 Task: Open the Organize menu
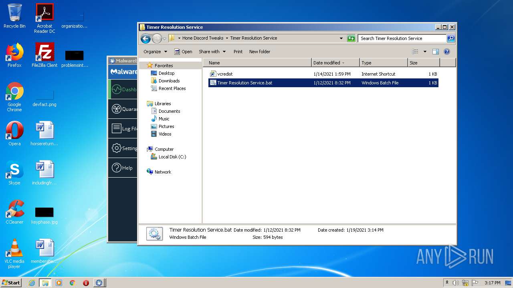pyautogui.click(x=155, y=52)
